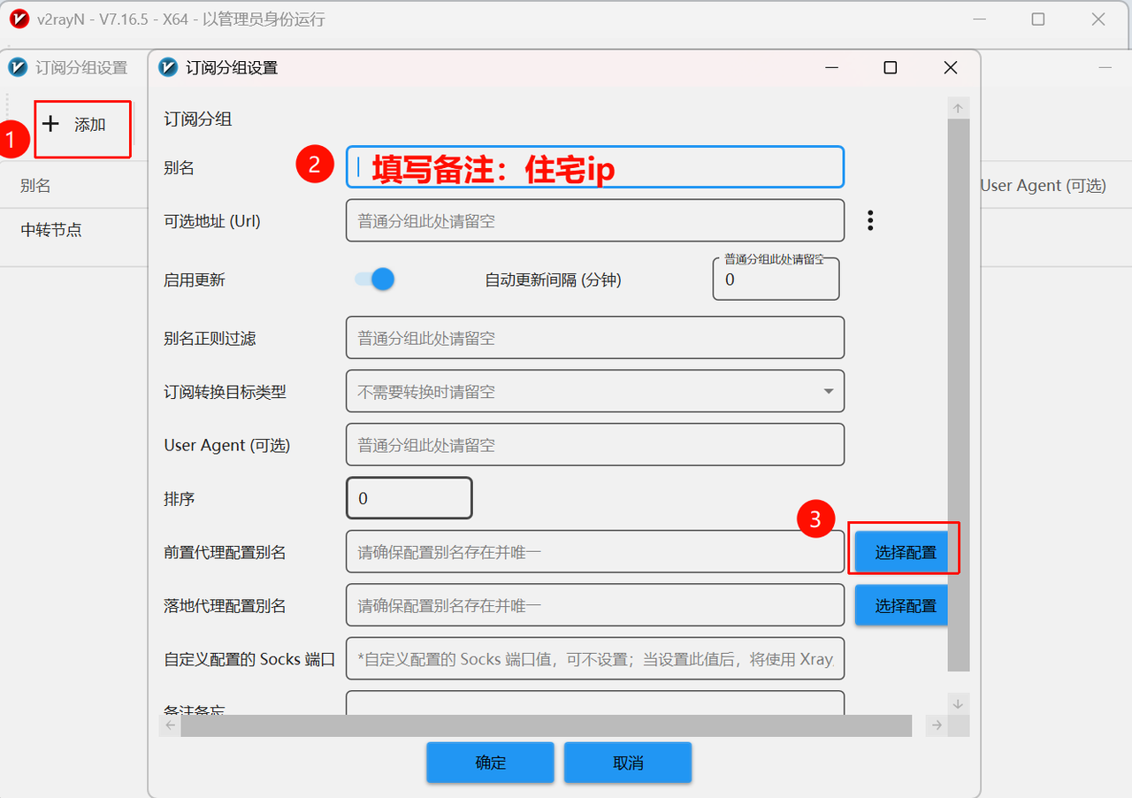Click the v2rayN logo in the dialog title bar

pos(167,67)
